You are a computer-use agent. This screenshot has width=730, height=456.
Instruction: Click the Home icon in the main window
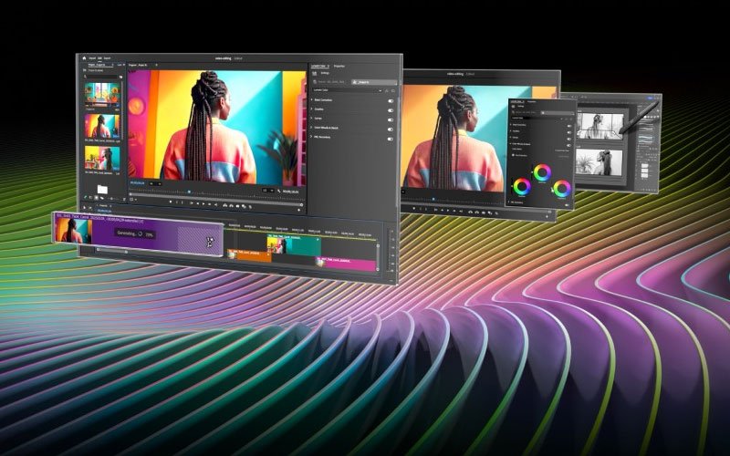(x=84, y=57)
